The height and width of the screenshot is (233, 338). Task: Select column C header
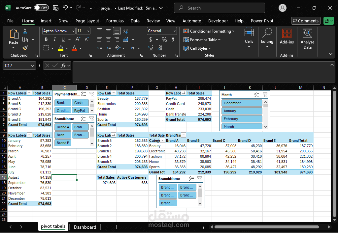click(64, 88)
